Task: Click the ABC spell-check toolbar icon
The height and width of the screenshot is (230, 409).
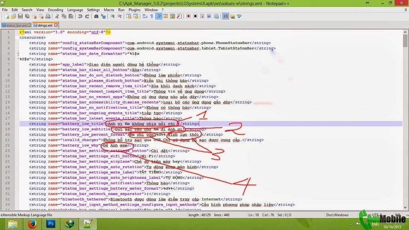Action: [239, 16]
